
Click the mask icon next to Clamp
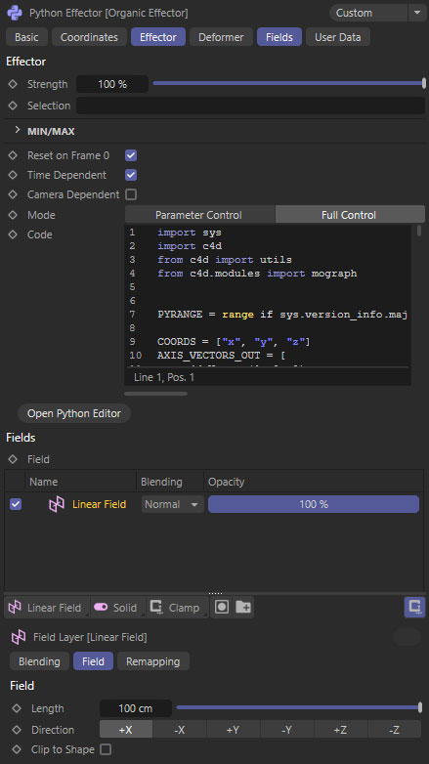222,607
